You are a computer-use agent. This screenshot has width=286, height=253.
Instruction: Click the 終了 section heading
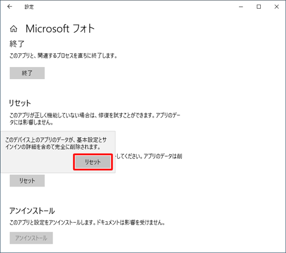point(17,44)
